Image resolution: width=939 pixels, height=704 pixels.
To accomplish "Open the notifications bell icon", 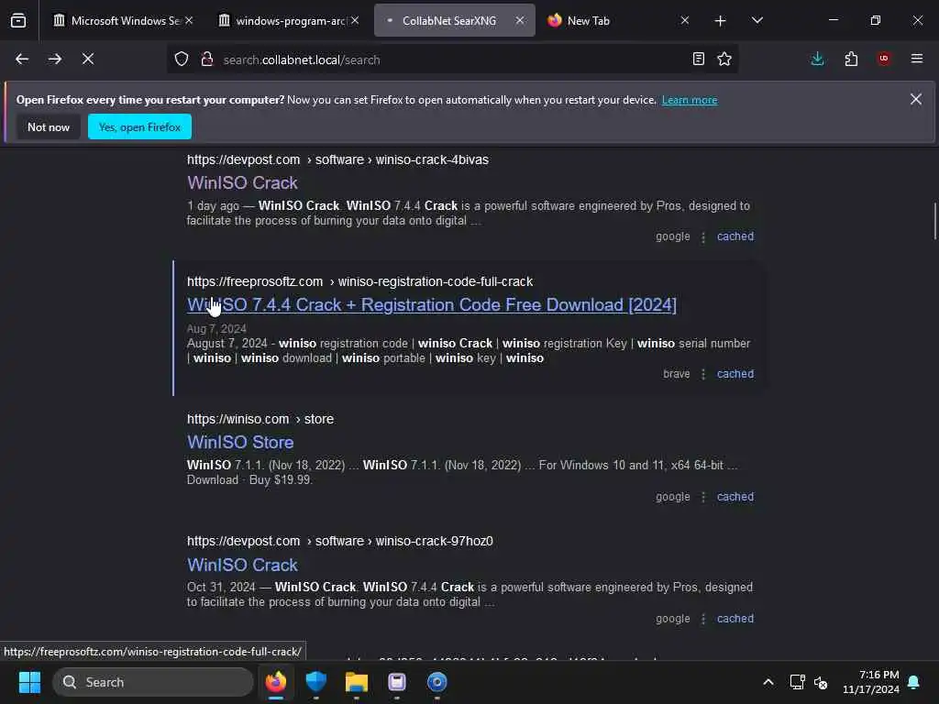I will coord(914,682).
